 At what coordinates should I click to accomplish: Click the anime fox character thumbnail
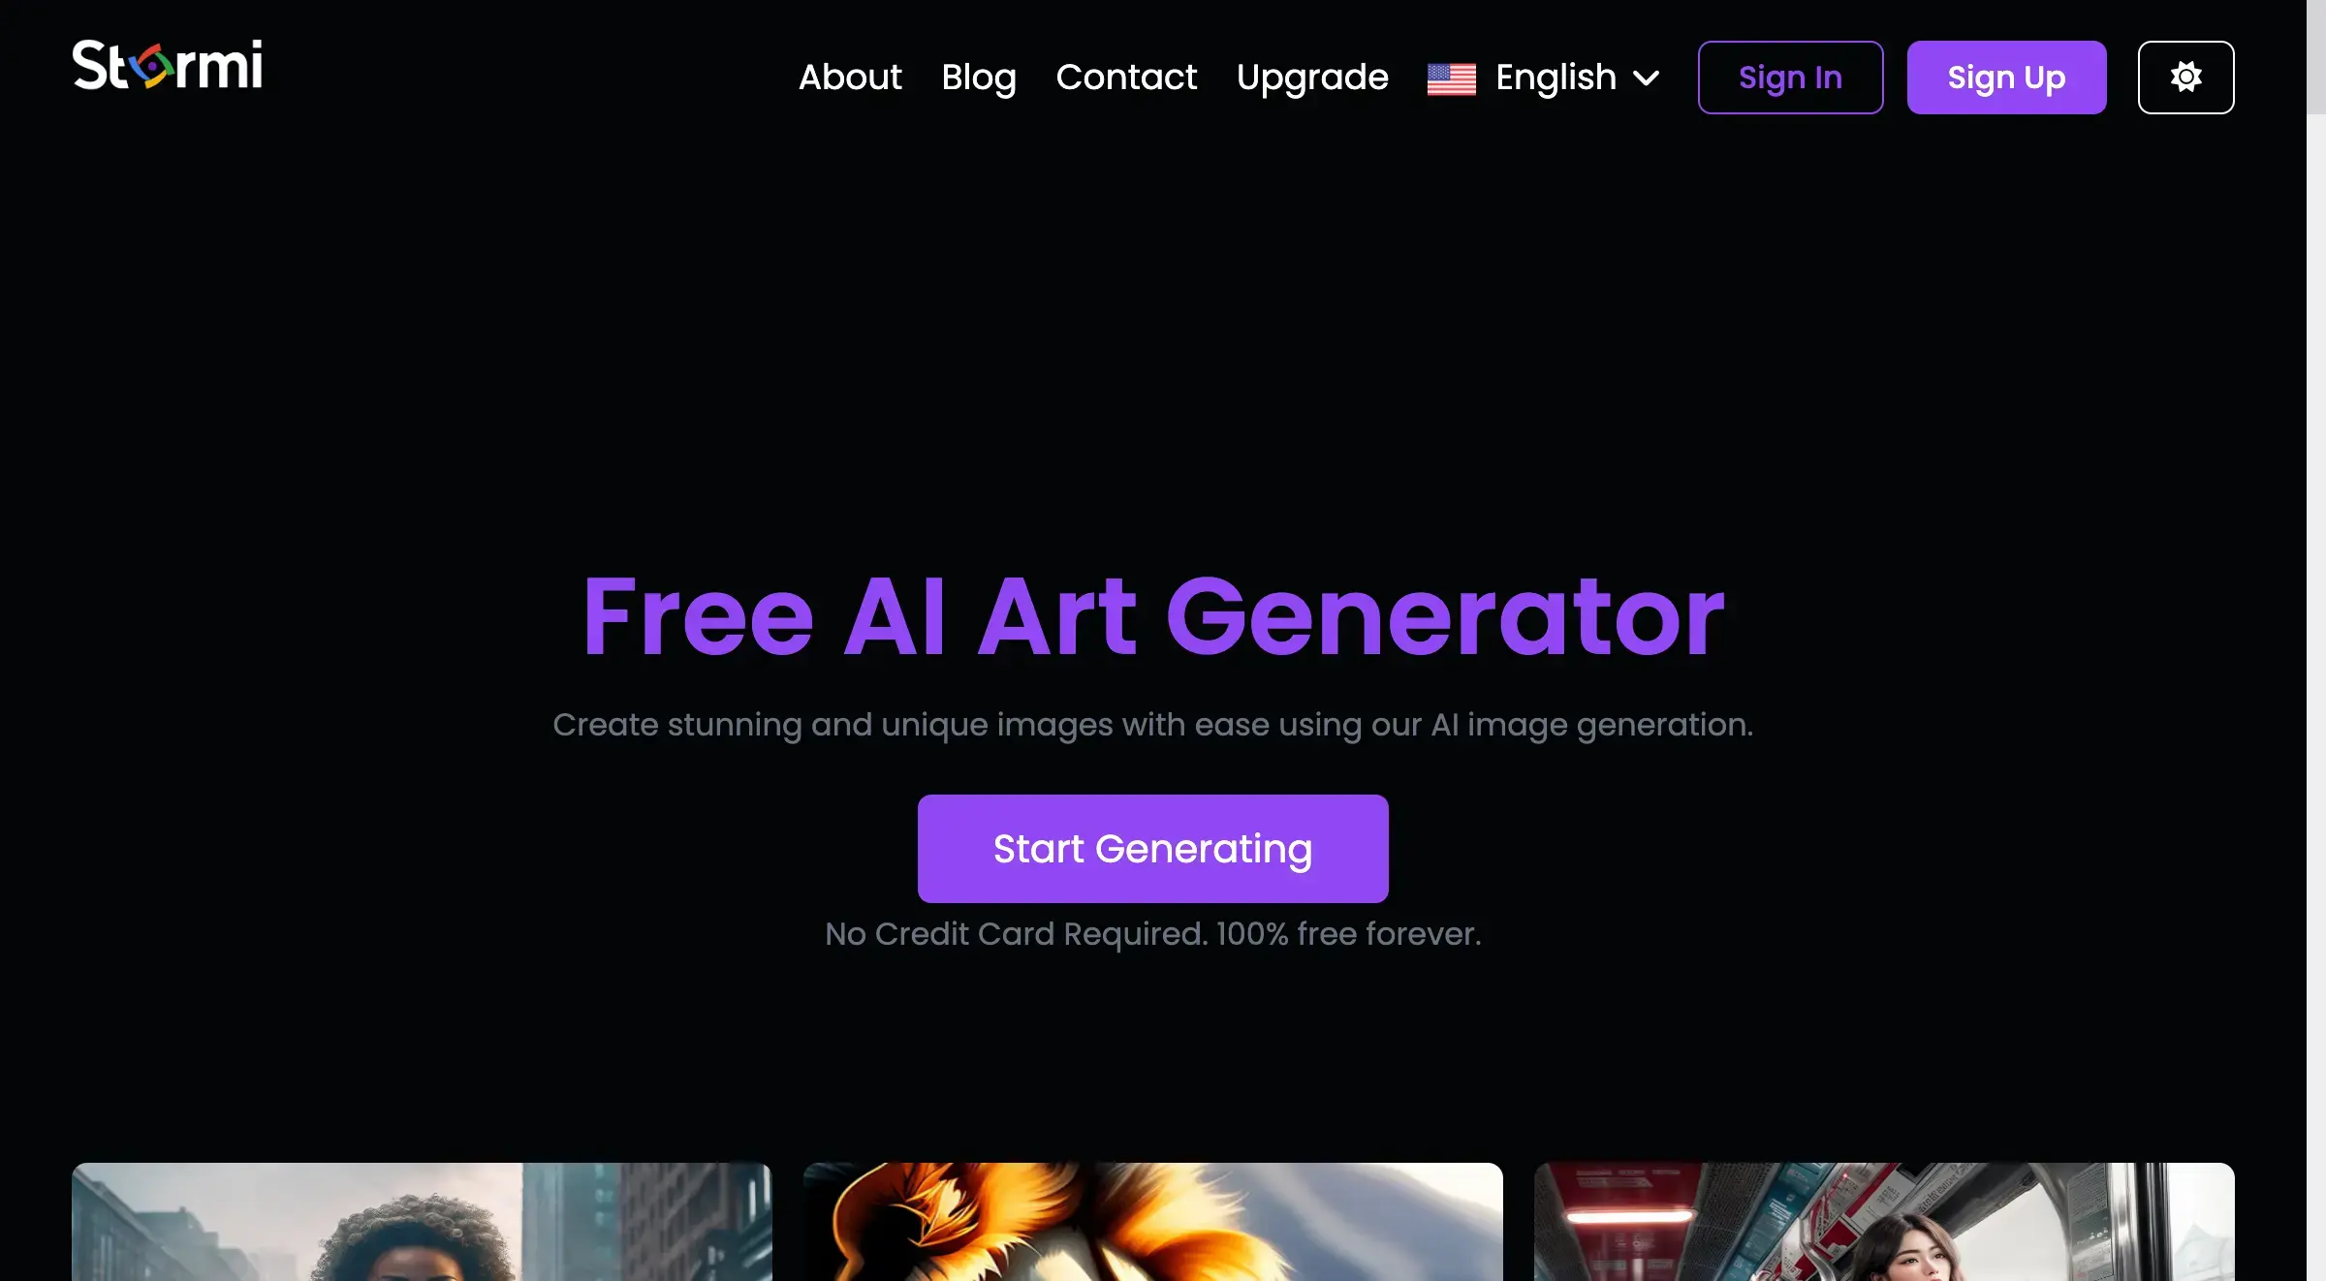click(x=1152, y=1221)
